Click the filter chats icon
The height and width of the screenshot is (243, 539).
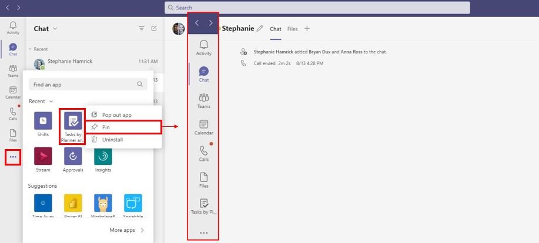(x=142, y=29)
